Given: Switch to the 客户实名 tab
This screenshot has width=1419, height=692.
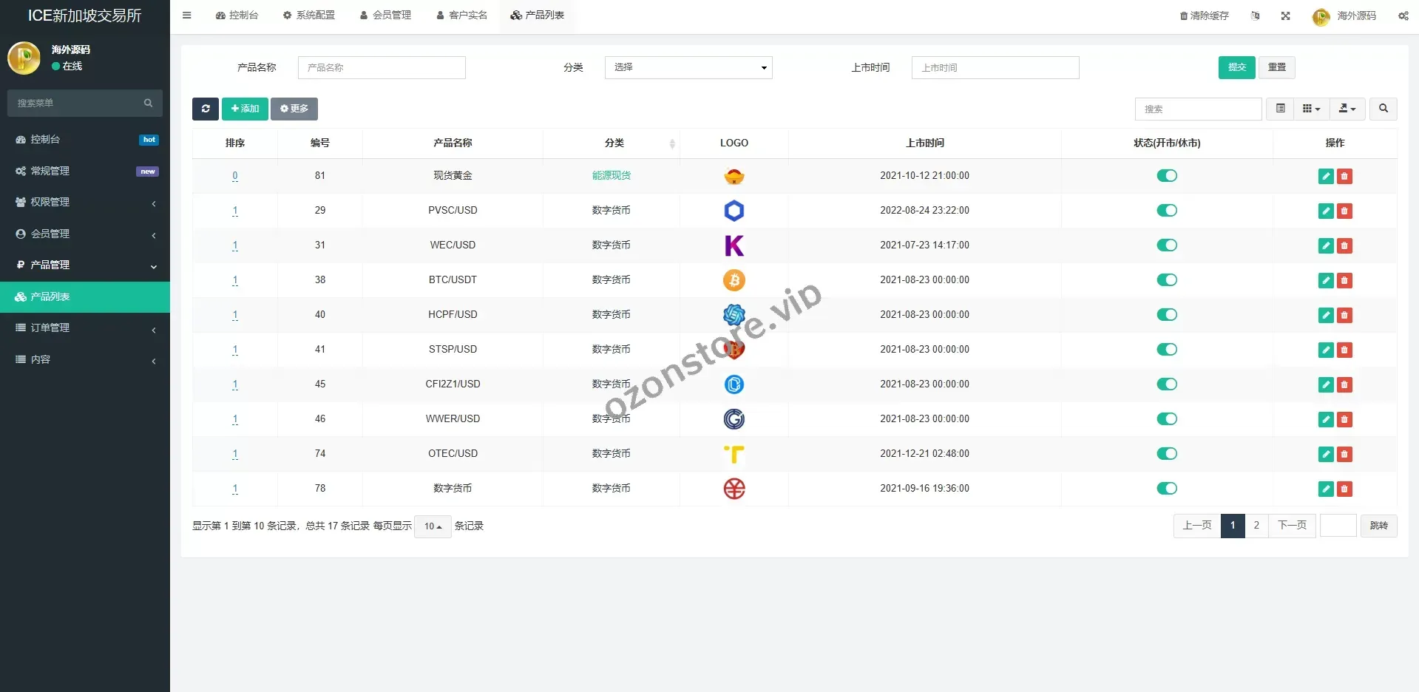Looking at the screenshot, I should [x=461, y=16].
